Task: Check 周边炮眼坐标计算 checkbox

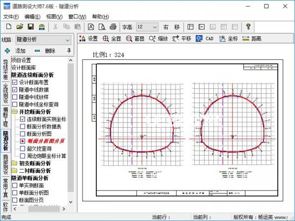Action: 23,156
